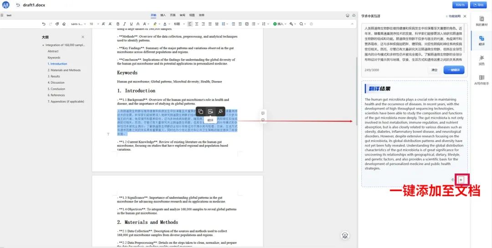Click the 一键翻译 translate button
Viewport: 492px width, 248px height.
pyautogui.click(x=454, y=70)
